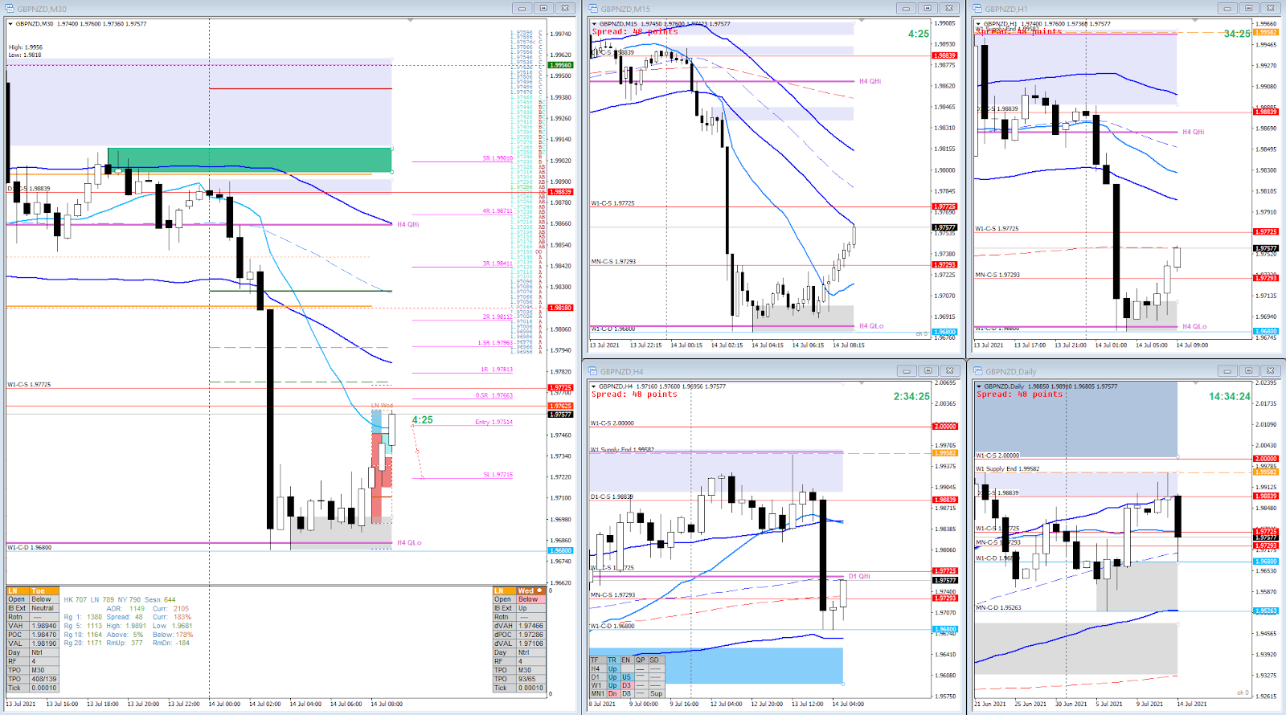Click the Sup cell in H4 trend table
1286x715 pixels.
(657, 693)
